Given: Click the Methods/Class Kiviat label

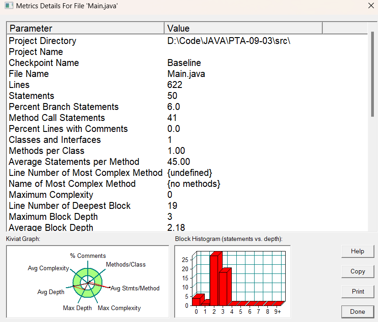Looking at the screenshot, I should pos(126,264).
